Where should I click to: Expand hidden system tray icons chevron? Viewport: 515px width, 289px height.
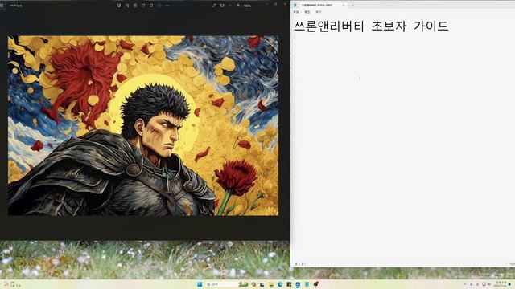pyautogui.click(x=464, y=284)
